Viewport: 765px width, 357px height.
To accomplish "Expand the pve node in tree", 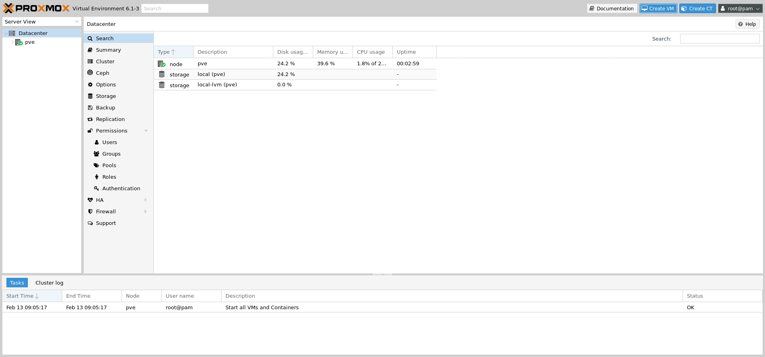I will 12,42.
